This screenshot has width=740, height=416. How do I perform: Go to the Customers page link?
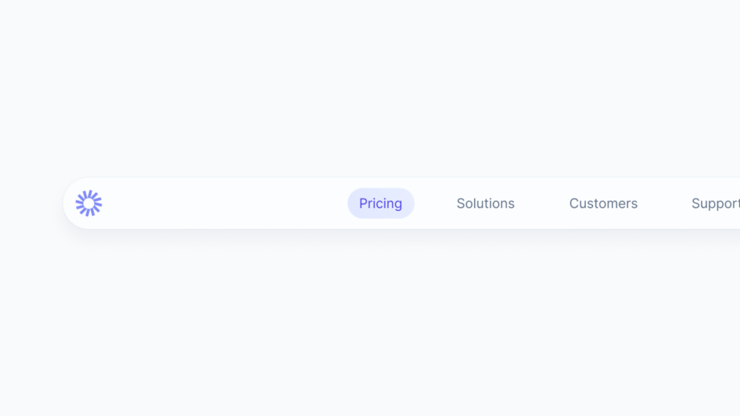click(603, 203)
